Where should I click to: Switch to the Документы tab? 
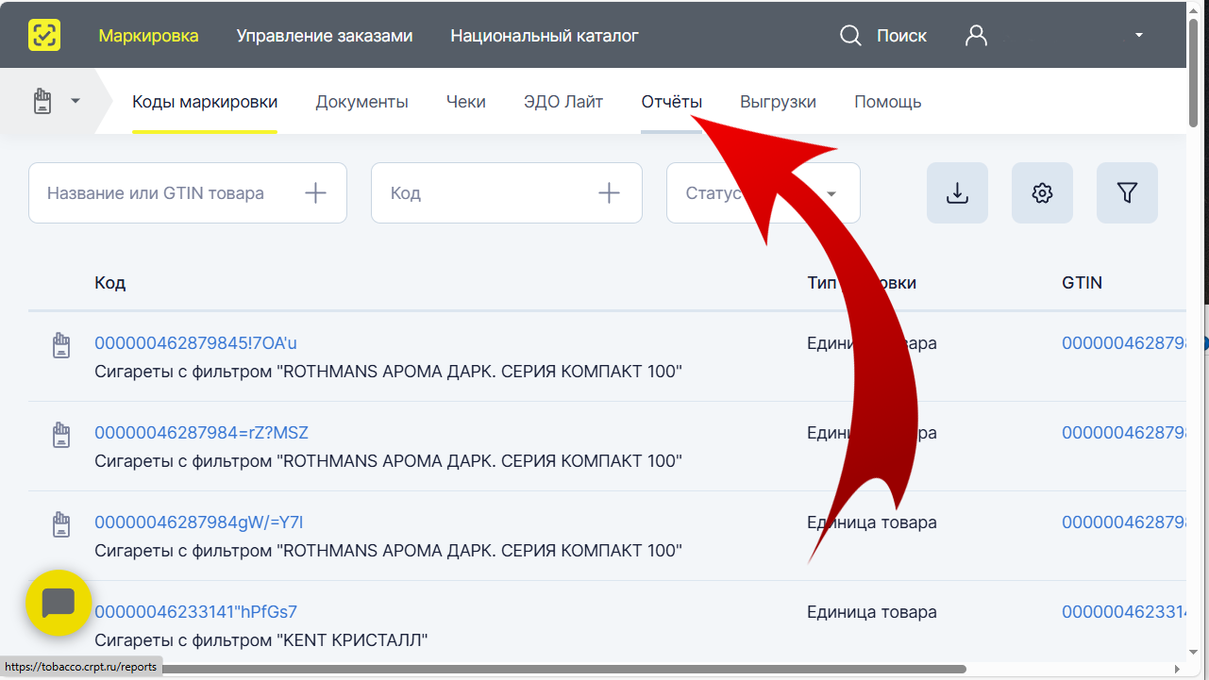pos(362,102)
